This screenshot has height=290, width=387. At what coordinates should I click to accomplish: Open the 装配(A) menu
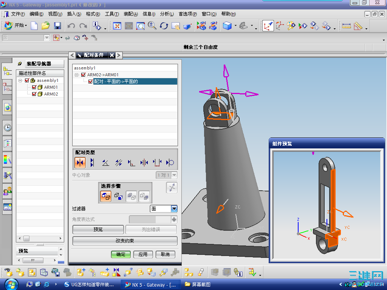tap(131, 14)
